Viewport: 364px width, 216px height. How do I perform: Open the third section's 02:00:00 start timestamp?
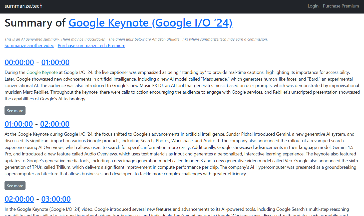pos(19,199)
